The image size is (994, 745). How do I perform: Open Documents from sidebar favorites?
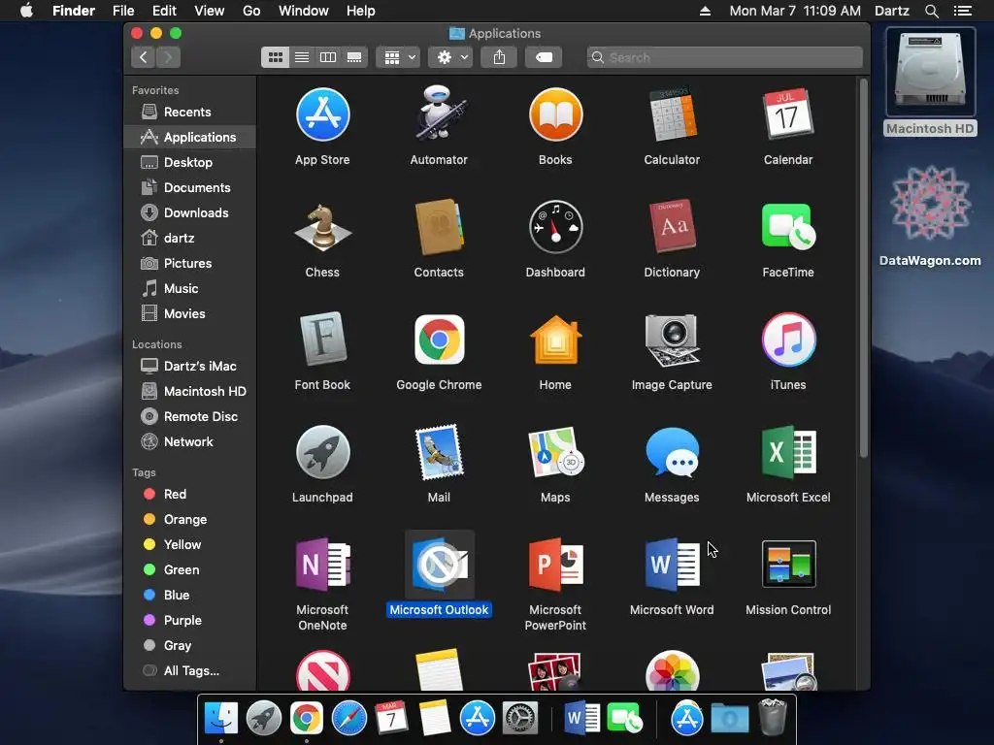click(x=190, y=187)
